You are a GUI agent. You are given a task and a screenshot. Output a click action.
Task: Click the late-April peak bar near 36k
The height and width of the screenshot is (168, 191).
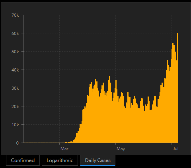pyautogui.click(x=109, y=109)
